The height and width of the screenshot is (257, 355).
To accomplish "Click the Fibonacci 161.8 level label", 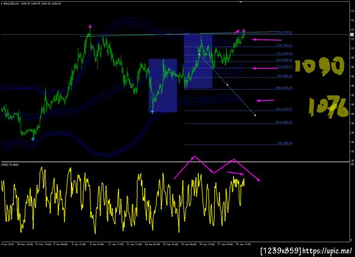I will tap(283, 122).
